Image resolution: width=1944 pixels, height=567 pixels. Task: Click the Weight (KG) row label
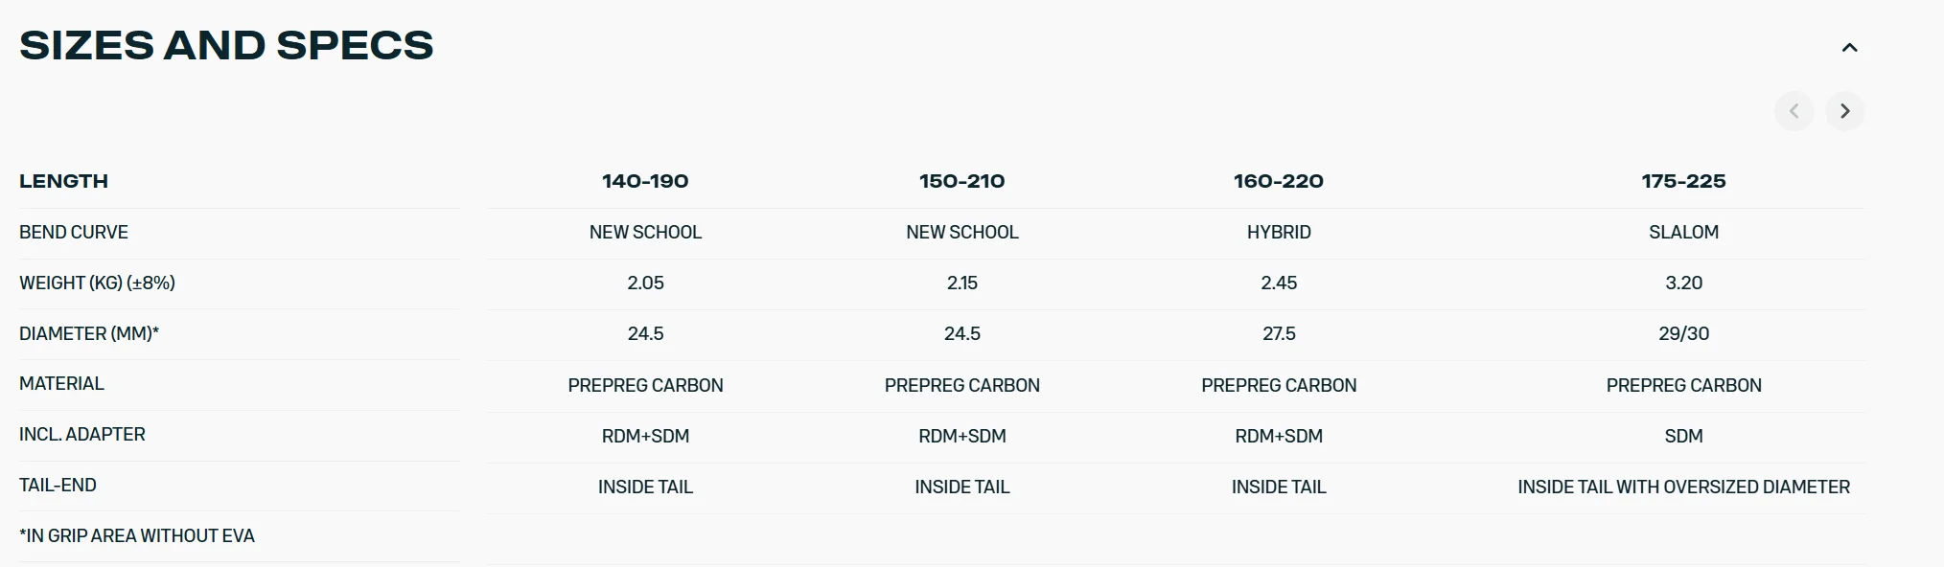[97, 283]
